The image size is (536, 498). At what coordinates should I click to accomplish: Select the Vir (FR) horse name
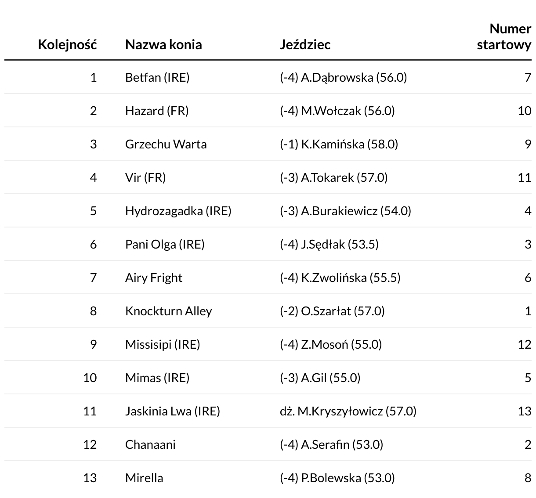tap(145, 178)
